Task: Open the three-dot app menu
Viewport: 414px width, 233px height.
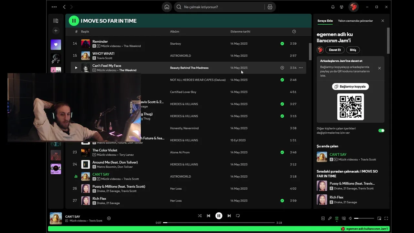Action: click(x=54, y=7)
